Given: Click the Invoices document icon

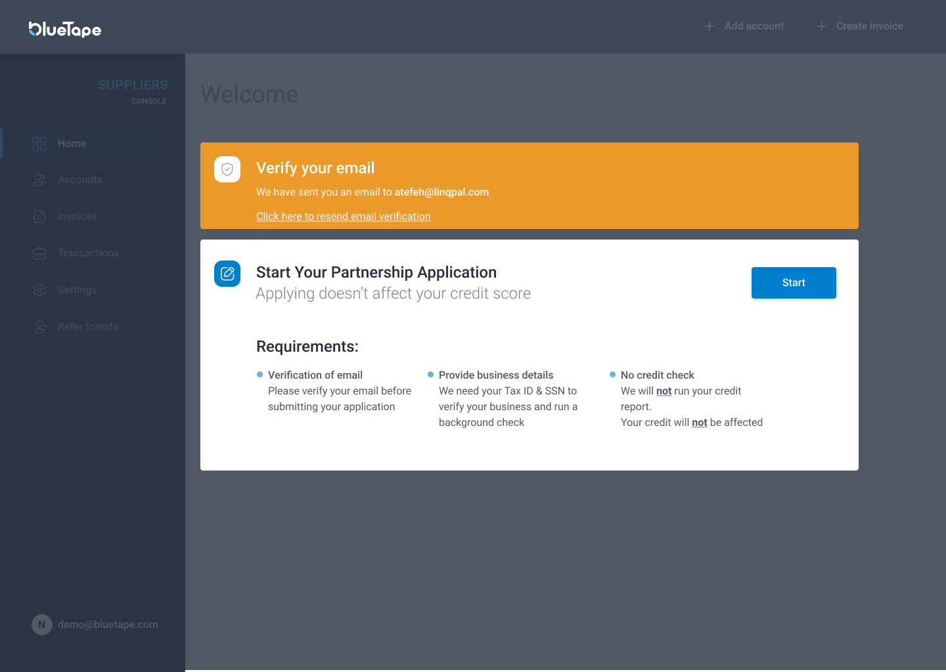Looking at the screenshot, I should tap(39, 217).
